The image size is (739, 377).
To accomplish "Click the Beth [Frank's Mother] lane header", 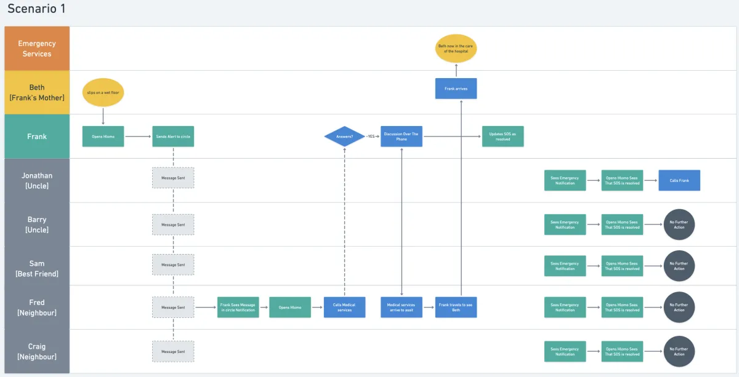I will pos(37,93).
